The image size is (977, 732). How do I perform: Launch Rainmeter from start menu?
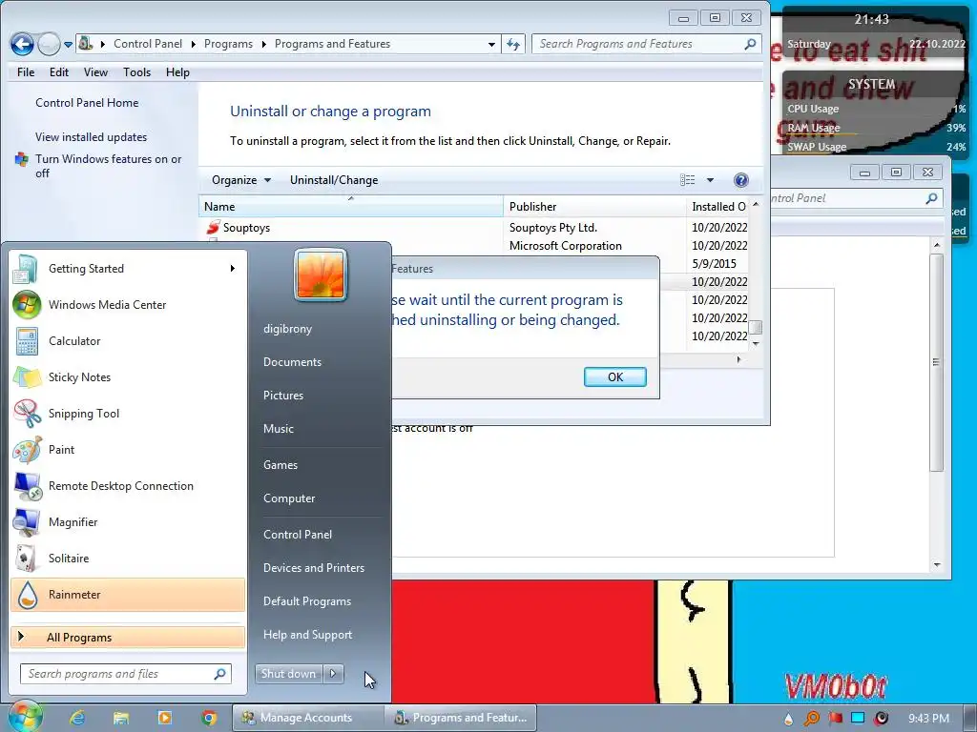point(127,595)
